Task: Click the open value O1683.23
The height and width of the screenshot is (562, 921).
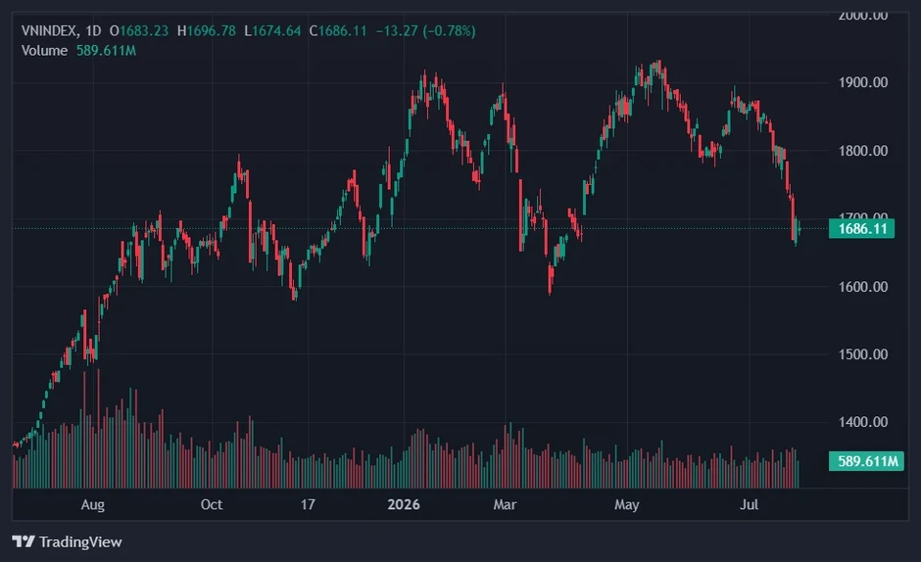Action: point(139,30)
